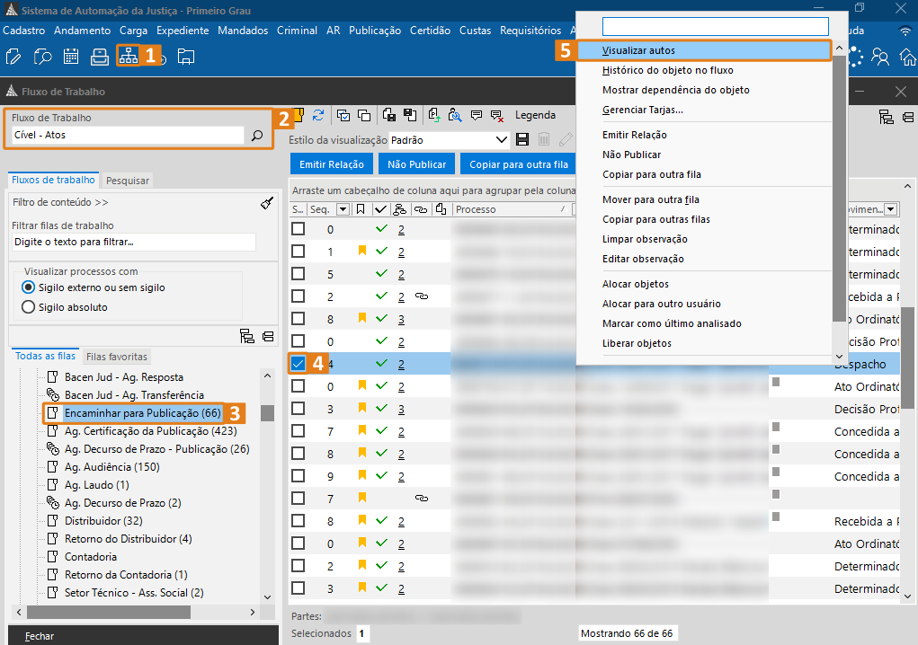Image resolution: width=918 pixels, height=645 pixels.
Task: Switch to the Filas favoritas tab
Action: point(117,357)
